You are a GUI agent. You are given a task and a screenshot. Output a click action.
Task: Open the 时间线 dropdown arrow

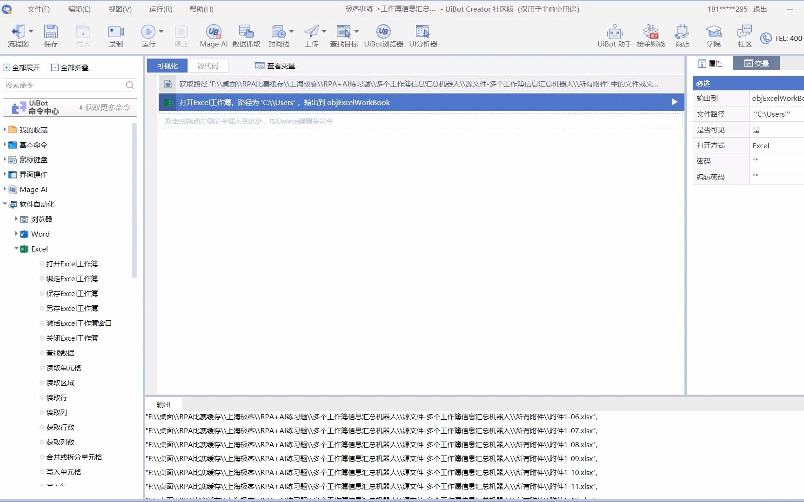pos(292,32)
